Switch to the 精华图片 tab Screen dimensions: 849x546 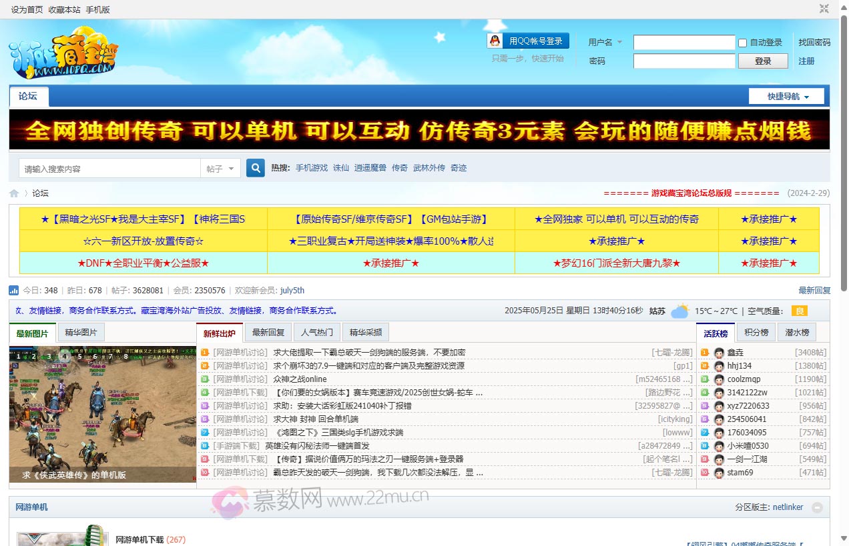click(81, 331)
